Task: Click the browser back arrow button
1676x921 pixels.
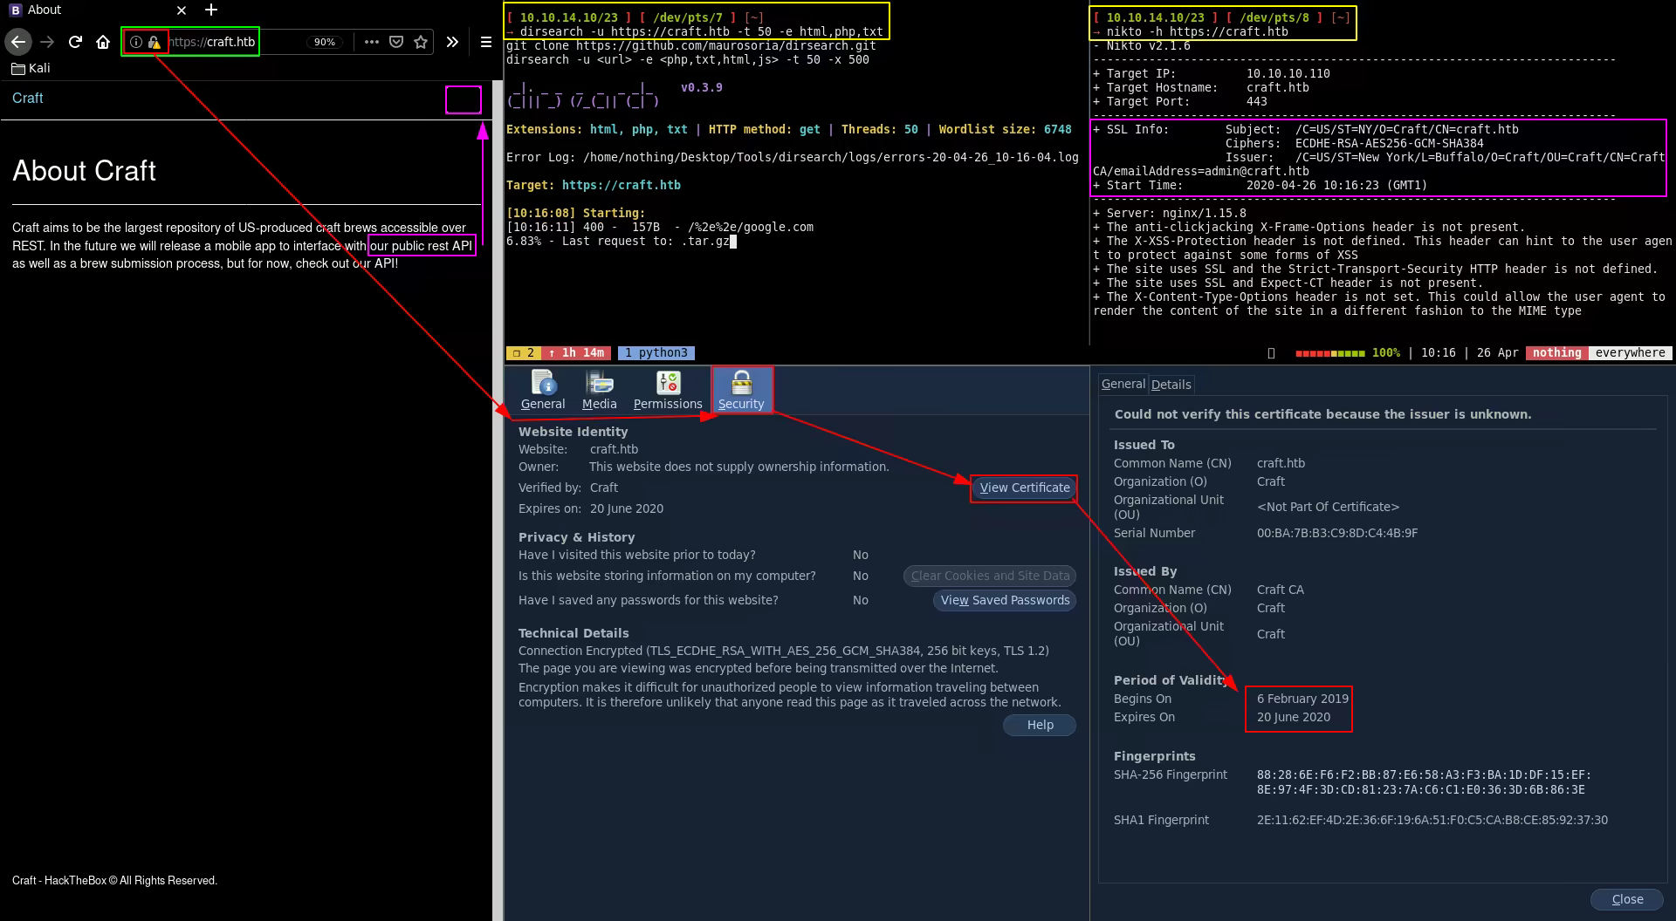Action: point(18,42)
